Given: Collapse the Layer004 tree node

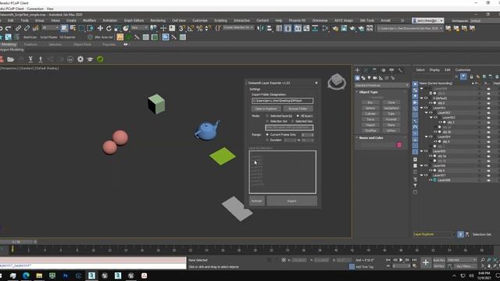Looking at the screenshot, I should point(427,137).
